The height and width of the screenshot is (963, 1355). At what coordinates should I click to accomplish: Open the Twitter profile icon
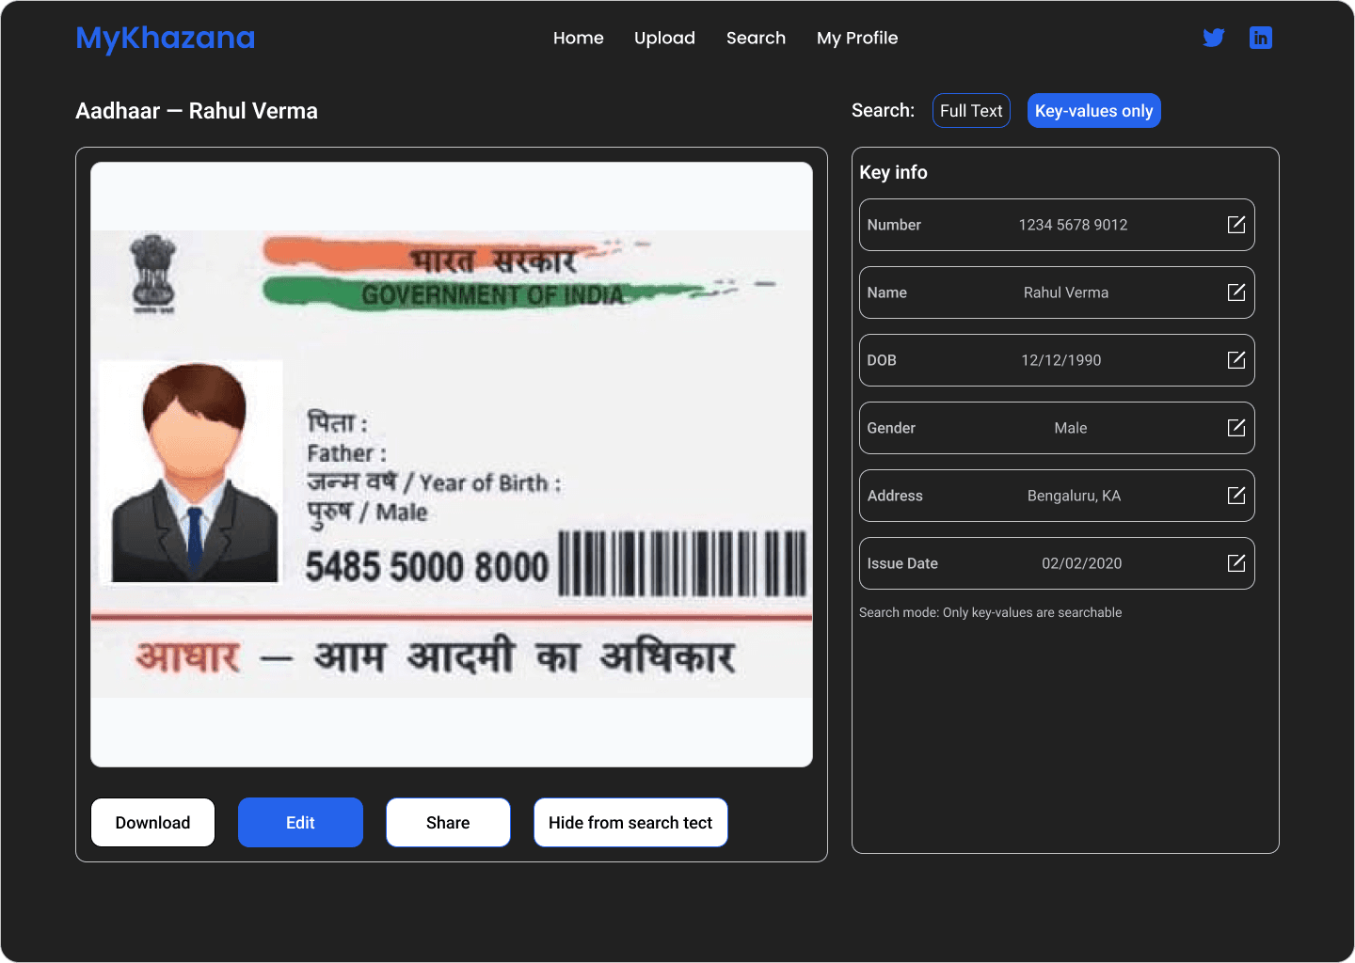tap(1214, 38)
